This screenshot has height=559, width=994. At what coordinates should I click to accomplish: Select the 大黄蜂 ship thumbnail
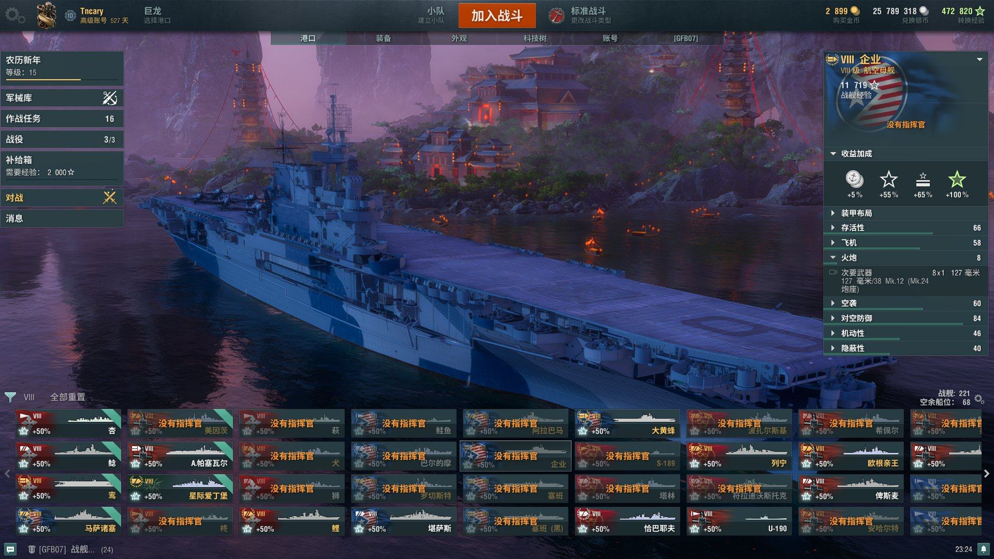click(627, 424)
